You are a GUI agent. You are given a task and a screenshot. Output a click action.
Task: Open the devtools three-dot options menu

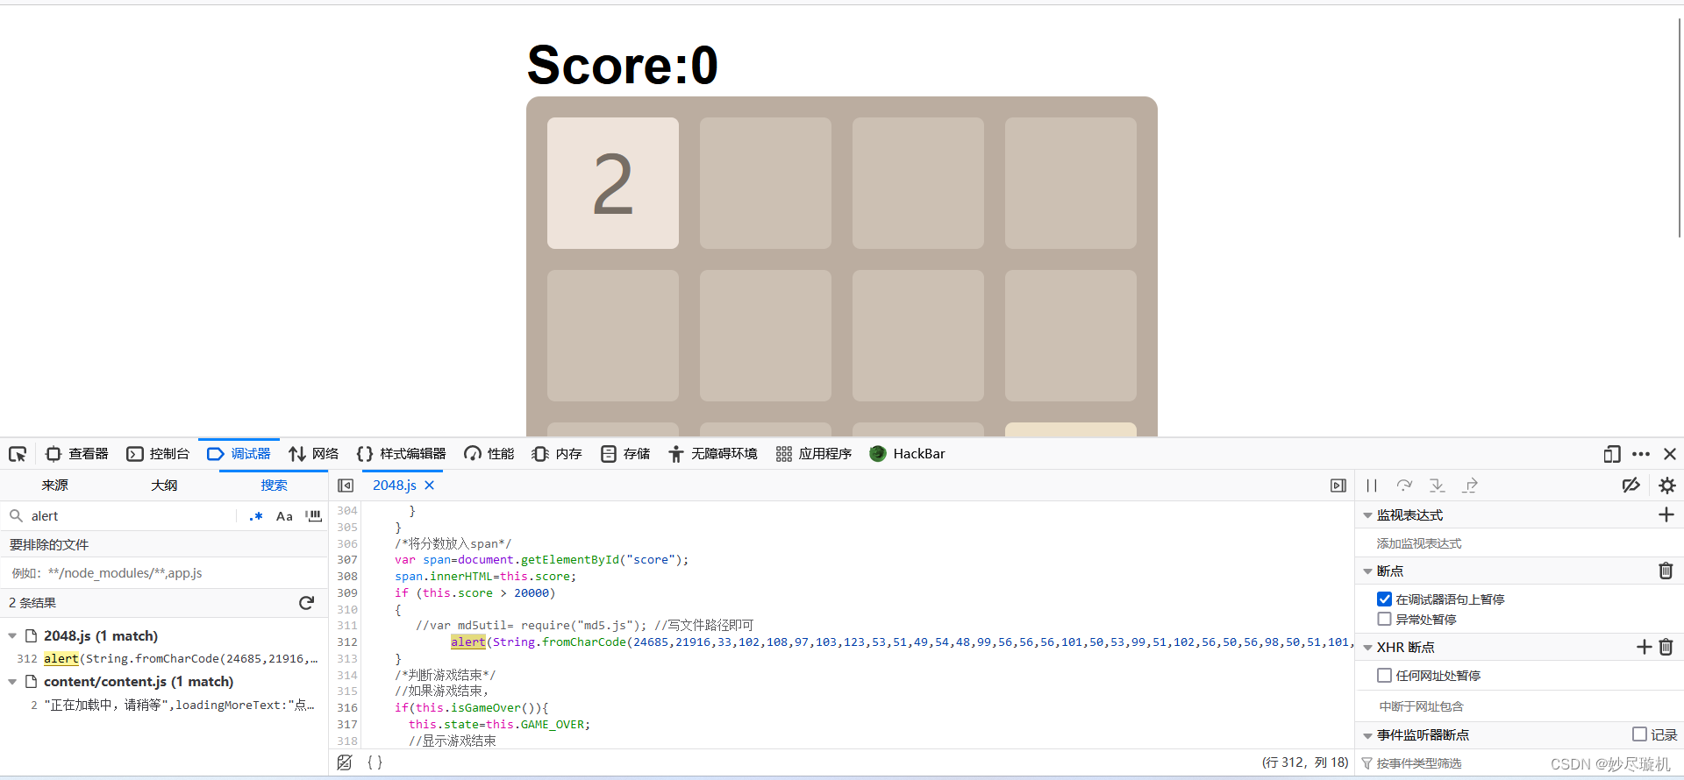[1641, 454]
